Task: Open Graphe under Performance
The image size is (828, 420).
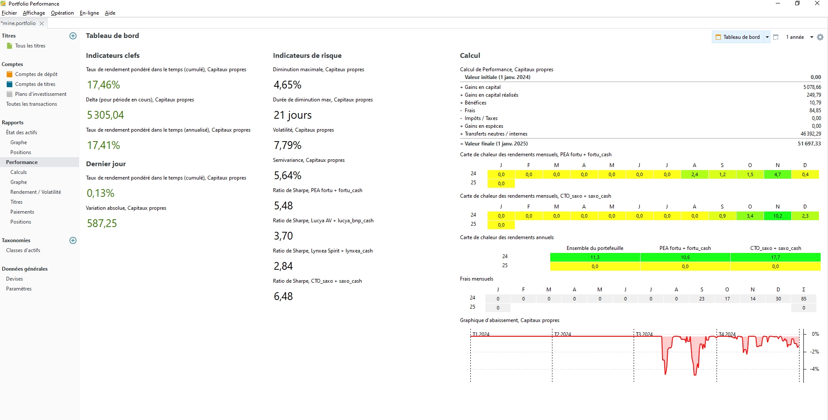Action: 19,182
